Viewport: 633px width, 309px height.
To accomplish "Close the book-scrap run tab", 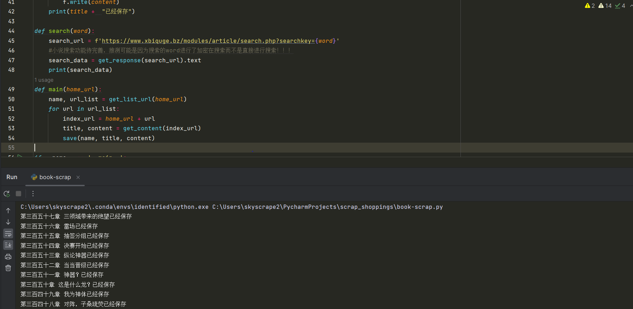I will coord(78,177).
